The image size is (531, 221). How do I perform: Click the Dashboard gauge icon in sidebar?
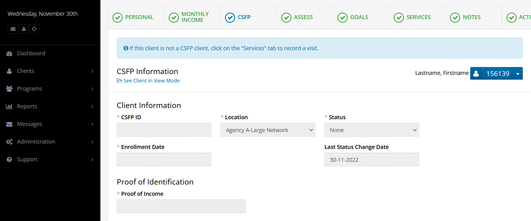coord(9,54)
